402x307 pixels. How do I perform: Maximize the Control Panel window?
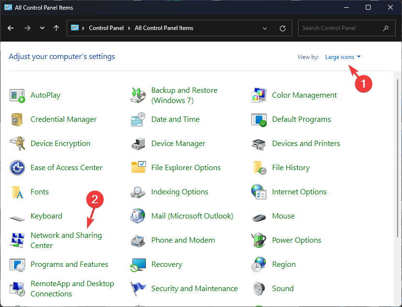point(368,7)
